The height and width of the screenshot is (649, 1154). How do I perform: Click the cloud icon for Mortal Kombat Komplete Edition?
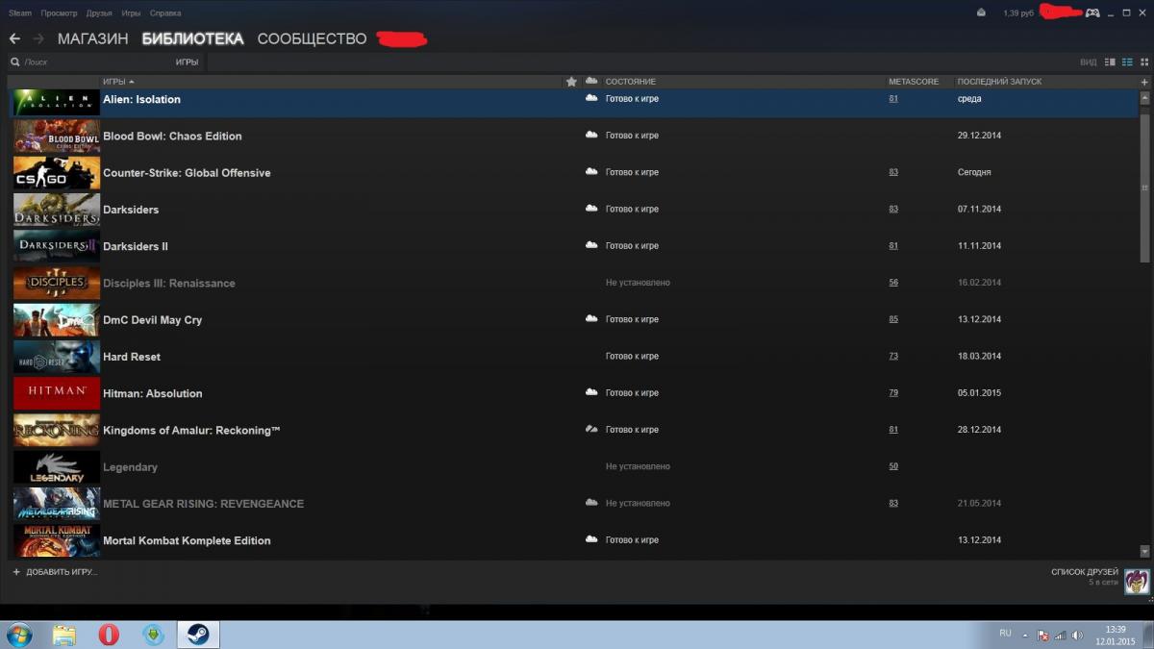coord(591,539)
